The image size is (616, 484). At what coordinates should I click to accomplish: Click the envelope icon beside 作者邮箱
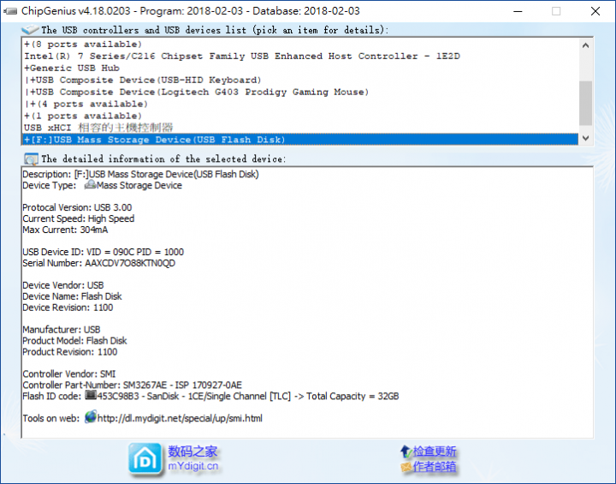(406, 467)
